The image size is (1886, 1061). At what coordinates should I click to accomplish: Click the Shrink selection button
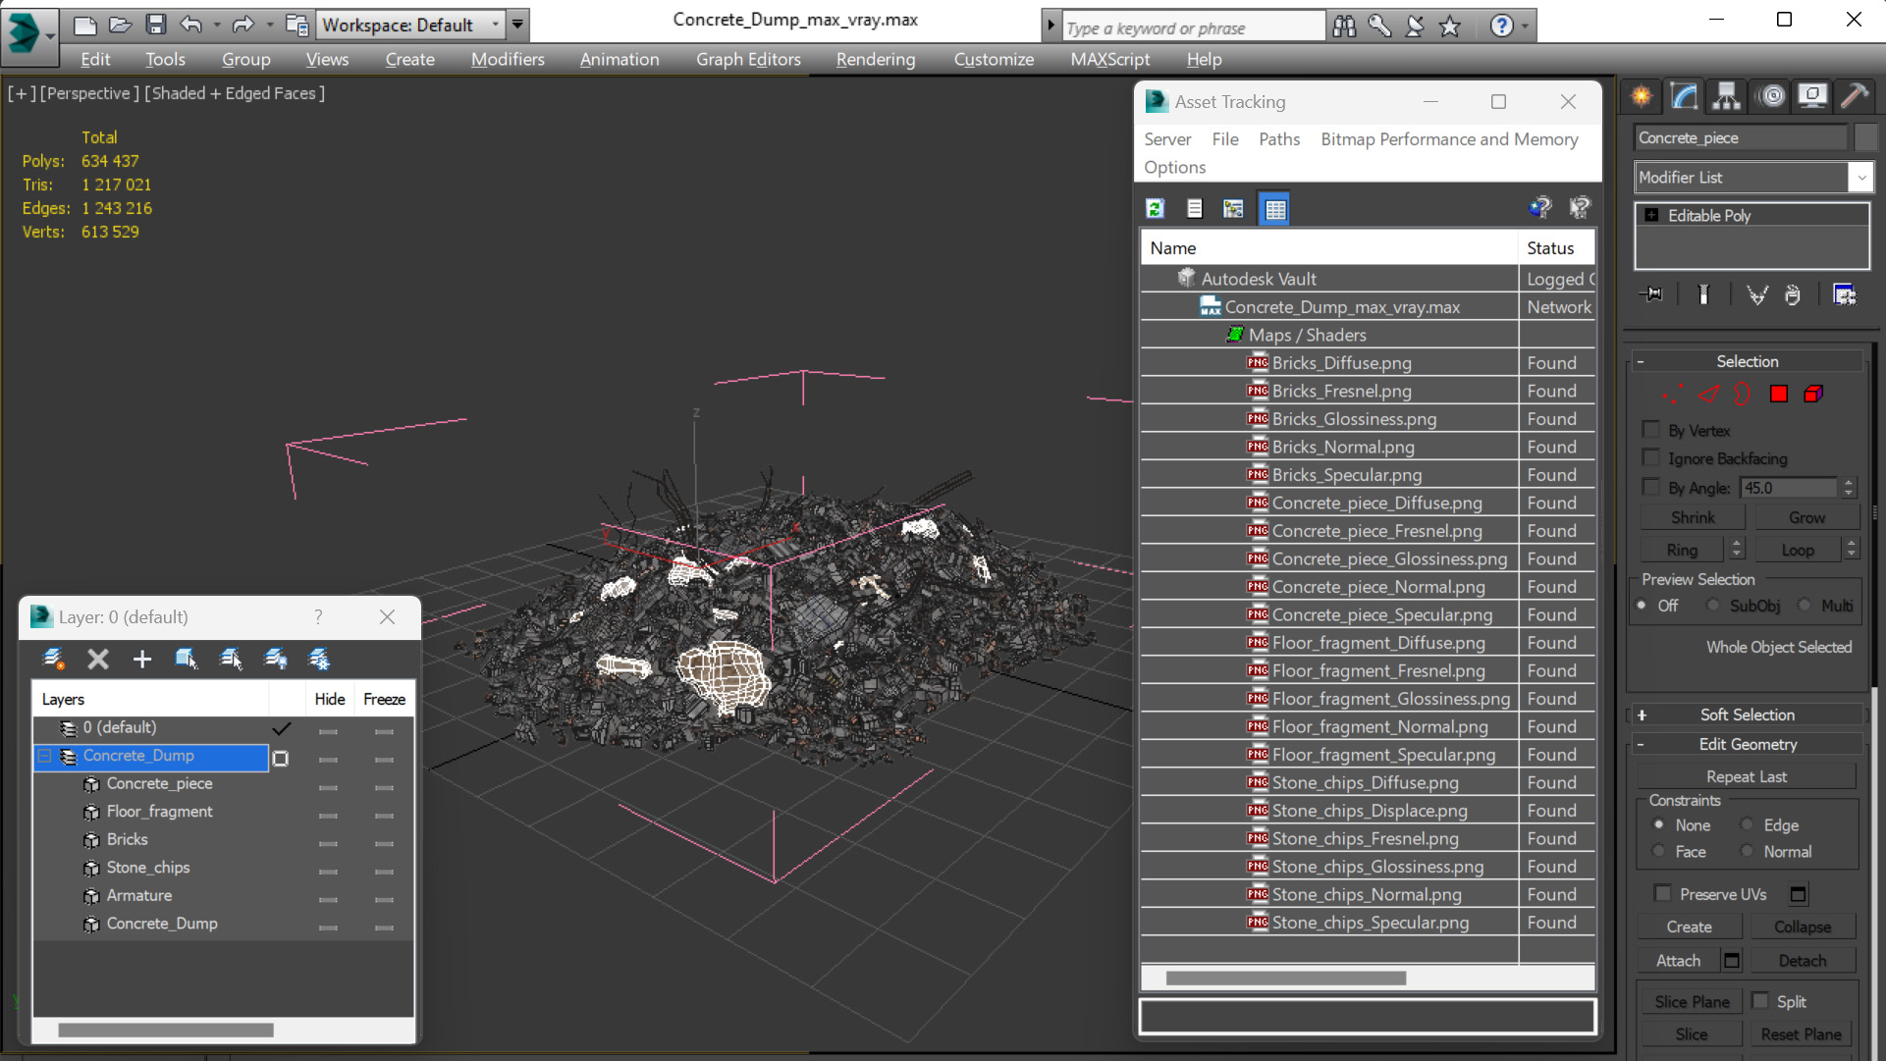click(x=1693, y=517)
